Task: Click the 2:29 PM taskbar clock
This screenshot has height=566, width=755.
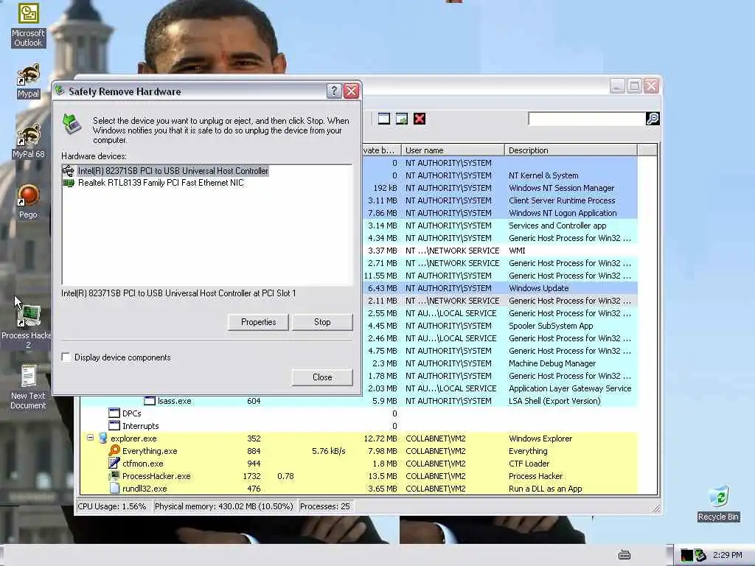Action: coord(727,555)
